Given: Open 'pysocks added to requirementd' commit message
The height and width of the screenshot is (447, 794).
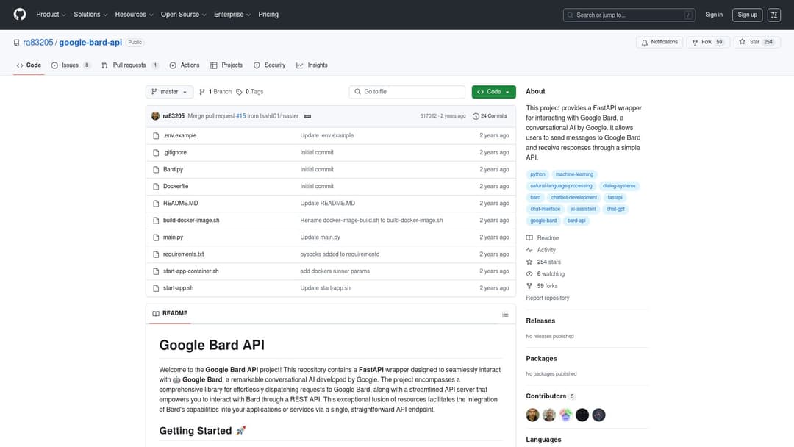Looking at the screenshot, I should 339,254.
